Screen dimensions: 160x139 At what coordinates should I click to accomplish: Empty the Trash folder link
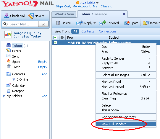(x=43, y=67)
